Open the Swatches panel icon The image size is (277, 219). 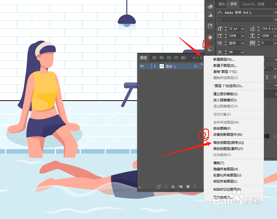[x=210, y=25]
